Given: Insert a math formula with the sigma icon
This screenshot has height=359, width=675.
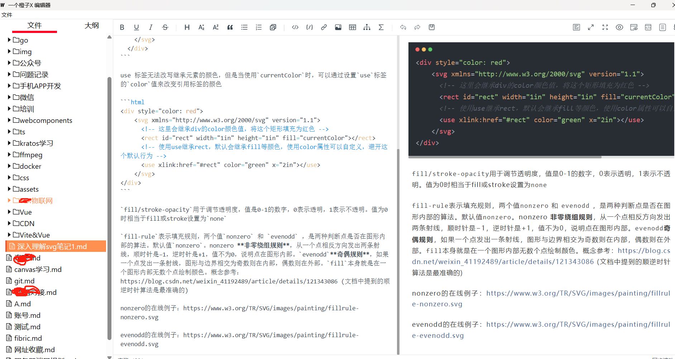Looking at the screenshot, I should [x=381, y=27].
